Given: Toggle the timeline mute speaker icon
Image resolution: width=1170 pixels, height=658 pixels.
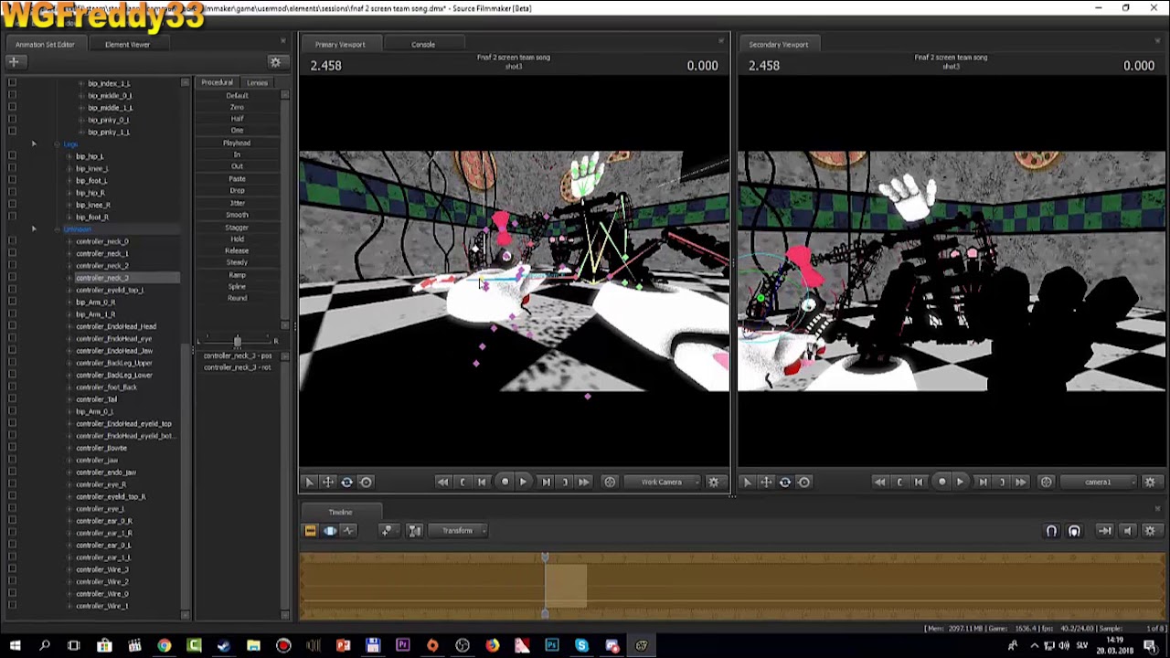Looking at the screenshot, I should tap(1127, 531).
